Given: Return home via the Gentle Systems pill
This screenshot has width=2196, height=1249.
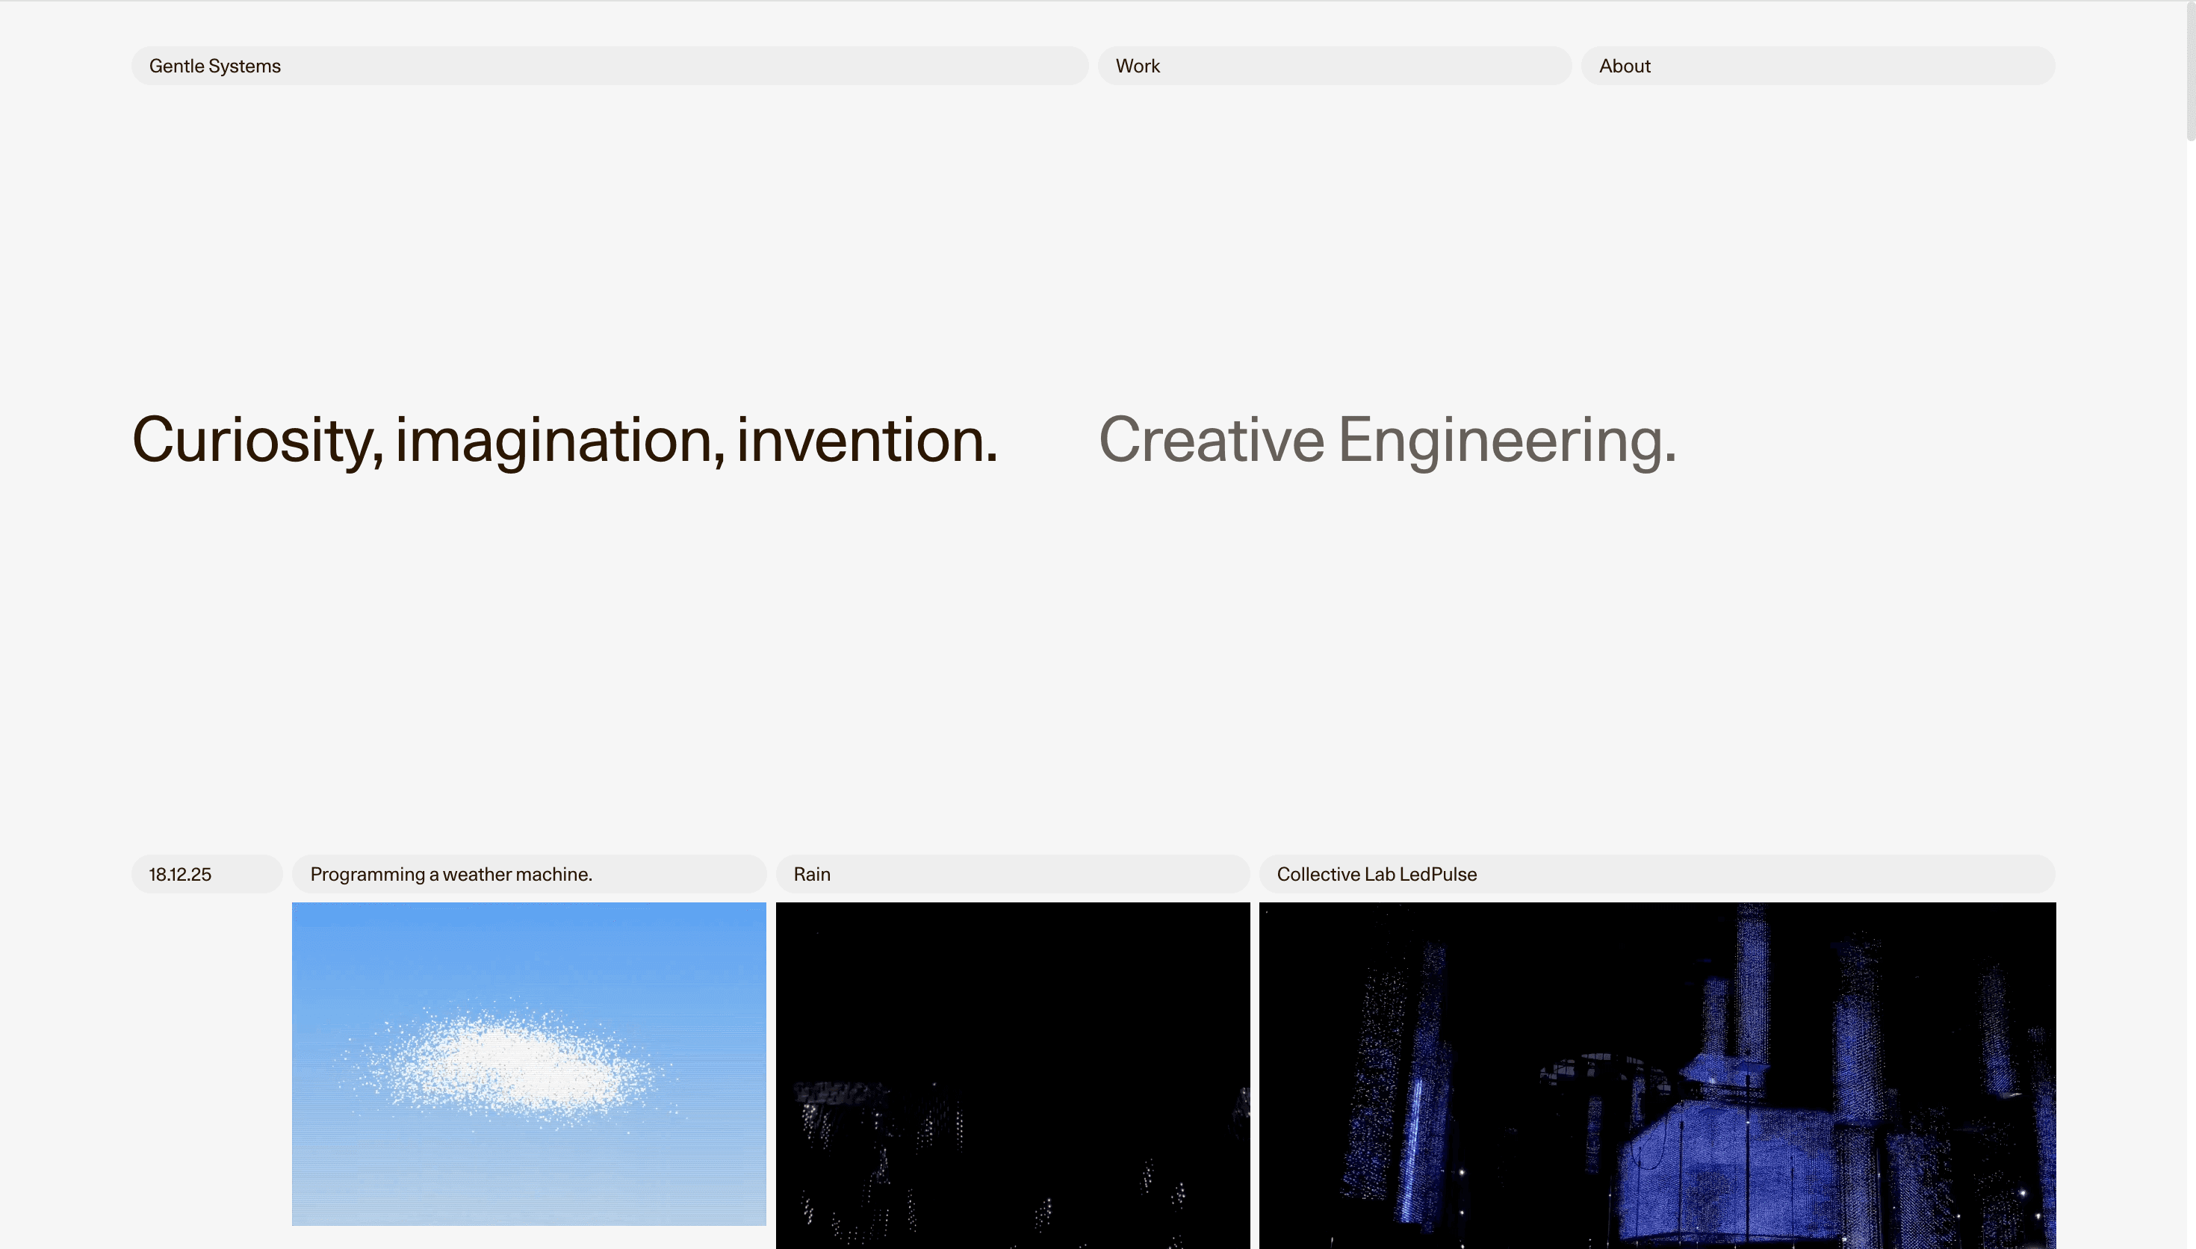Looking at the screenshot, I should pos(214,65).
